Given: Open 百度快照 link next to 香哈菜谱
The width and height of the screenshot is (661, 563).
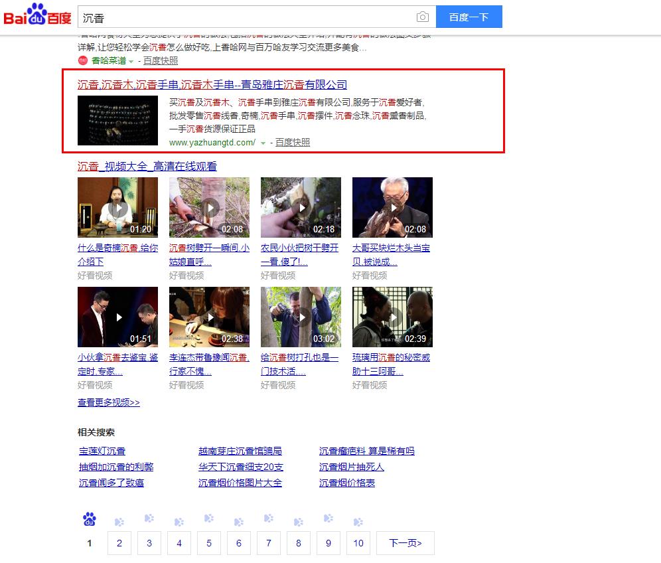Looking at the screenshot, I should pyautogui.click(x=161, y=60).
